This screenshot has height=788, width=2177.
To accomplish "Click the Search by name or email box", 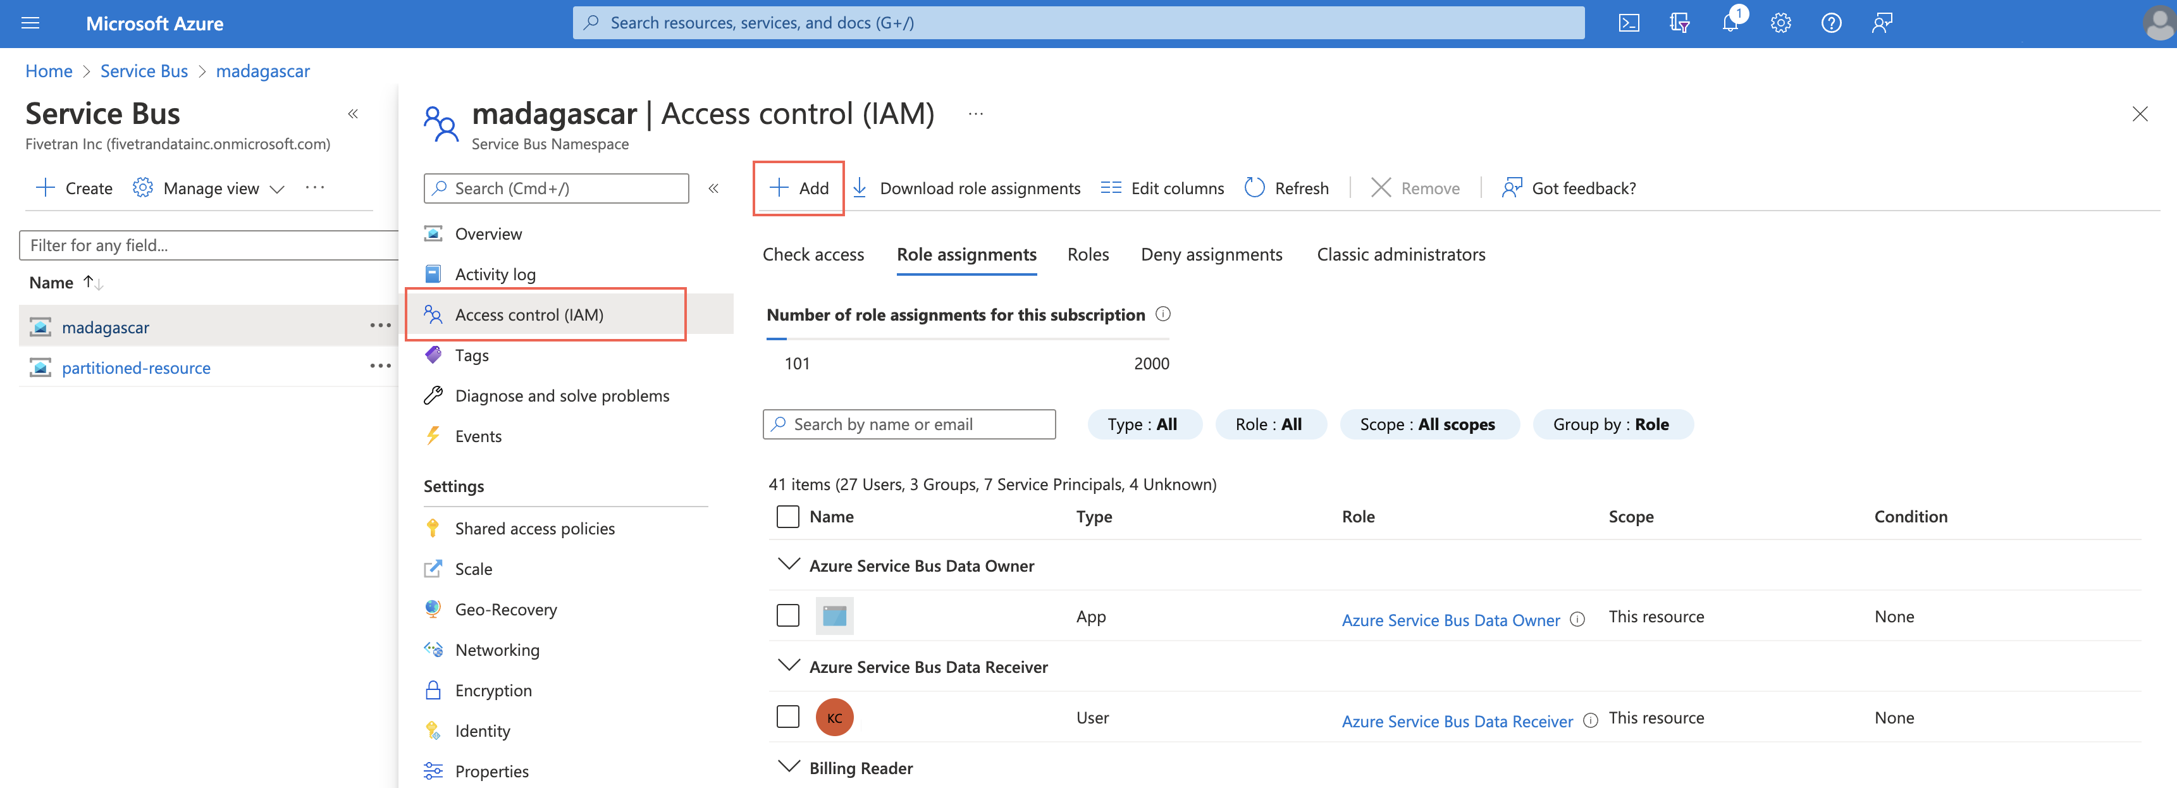I will pyautogui.click(x=910, y=424).
